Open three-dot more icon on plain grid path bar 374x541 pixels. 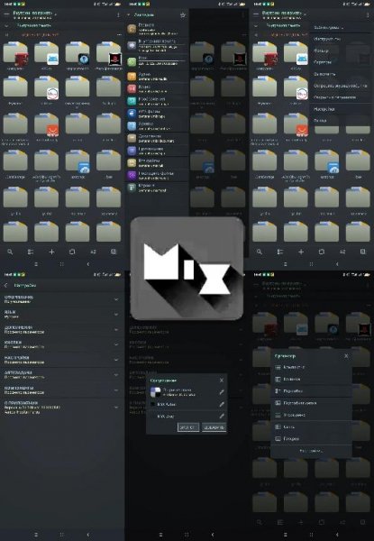(119, 35)
